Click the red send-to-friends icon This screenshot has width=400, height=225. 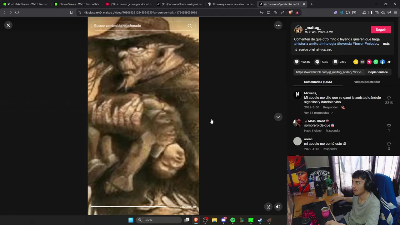coord(369,62)
